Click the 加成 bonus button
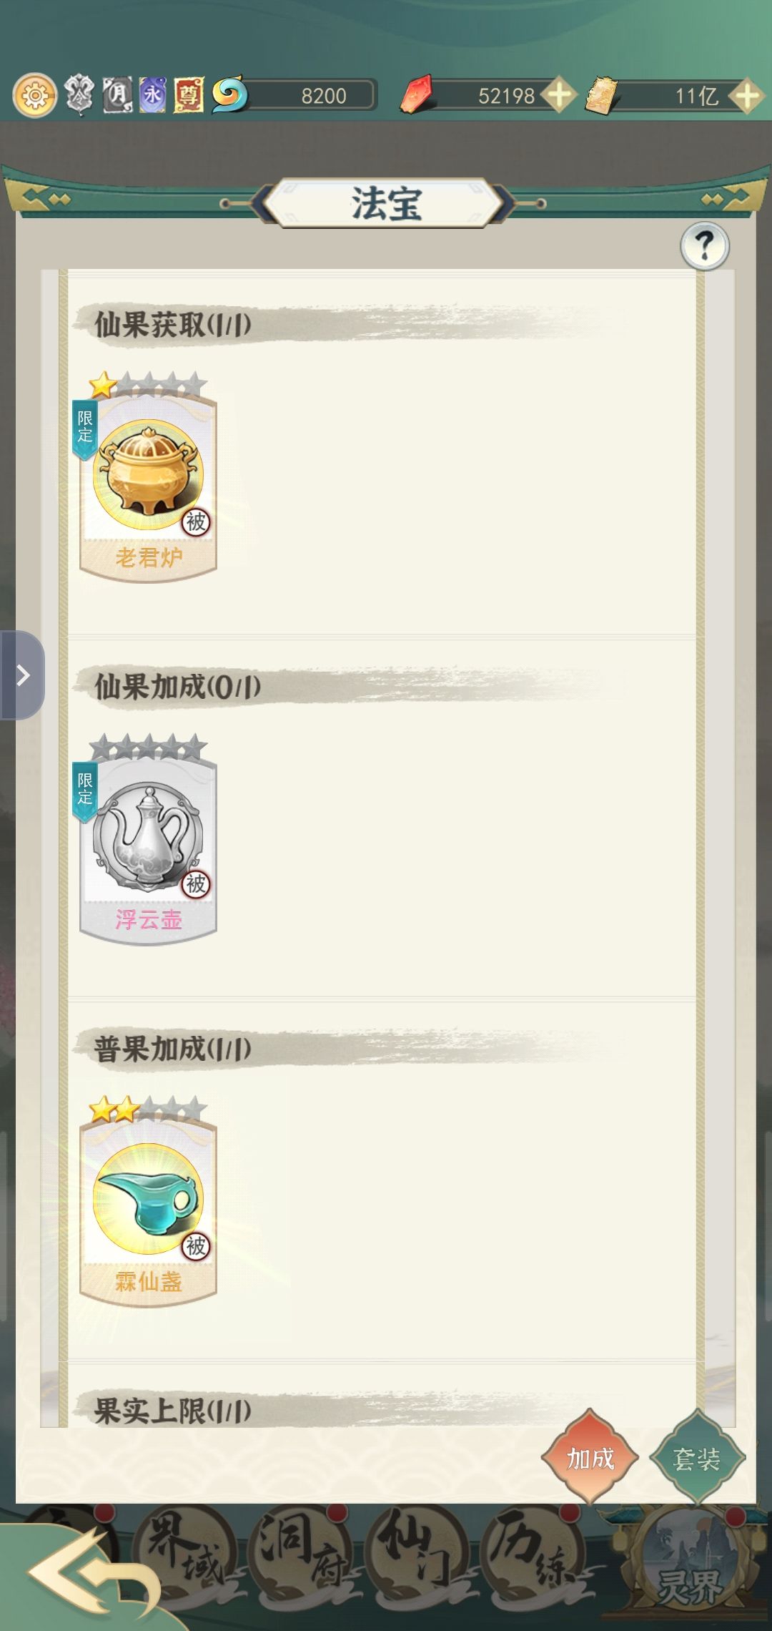772x1631 pixels. point(590,1458)
